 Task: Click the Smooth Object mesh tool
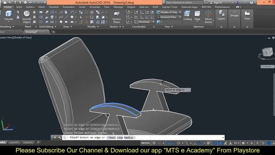pos(27,17)
